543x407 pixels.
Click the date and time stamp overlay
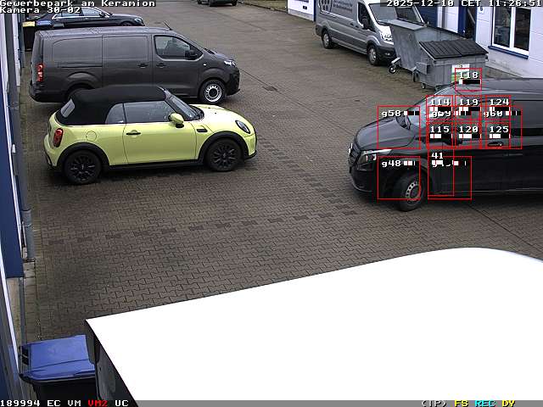point(463,3)
